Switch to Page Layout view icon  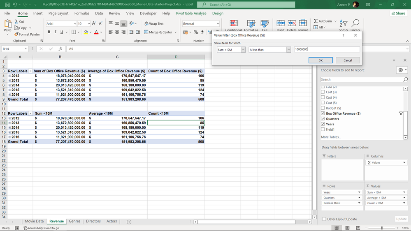pos(347,228)
